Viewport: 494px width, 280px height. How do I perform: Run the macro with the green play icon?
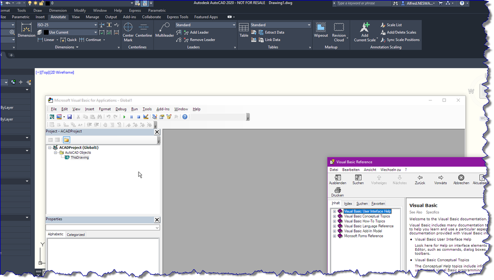pyautogui.click(x=124, y=117)
